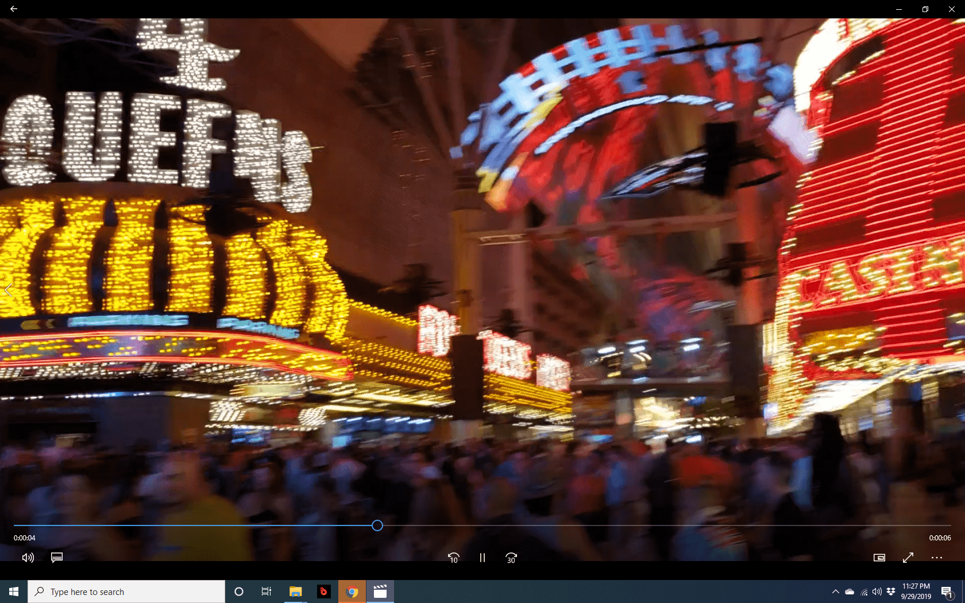
Task: Pause the video playback
Action: coord(482,558)
